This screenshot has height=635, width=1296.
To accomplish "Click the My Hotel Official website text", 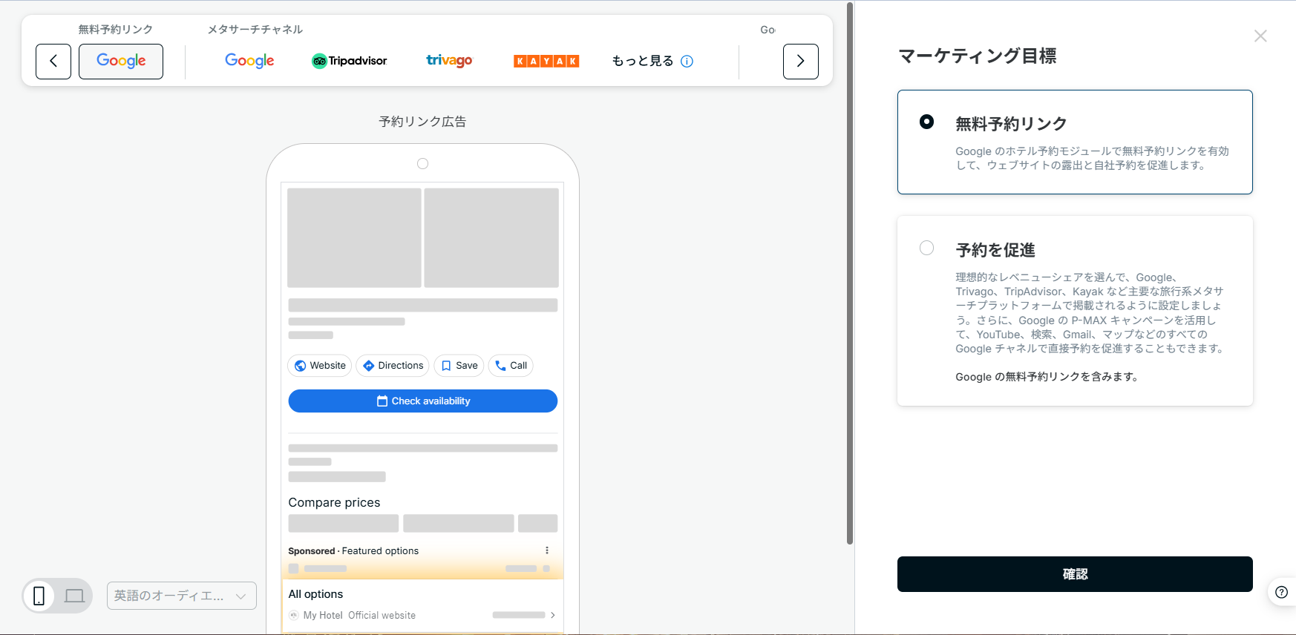I will [359, 616].
